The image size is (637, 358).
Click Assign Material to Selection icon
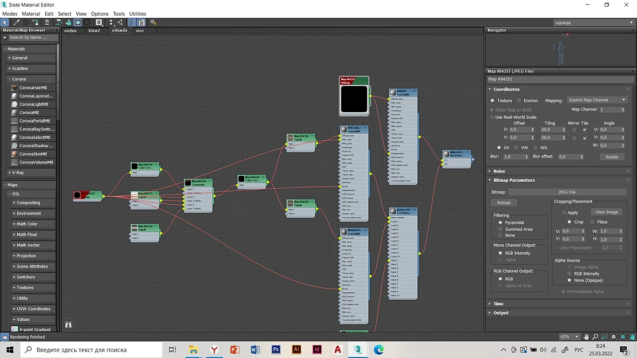tap(36, 22)
